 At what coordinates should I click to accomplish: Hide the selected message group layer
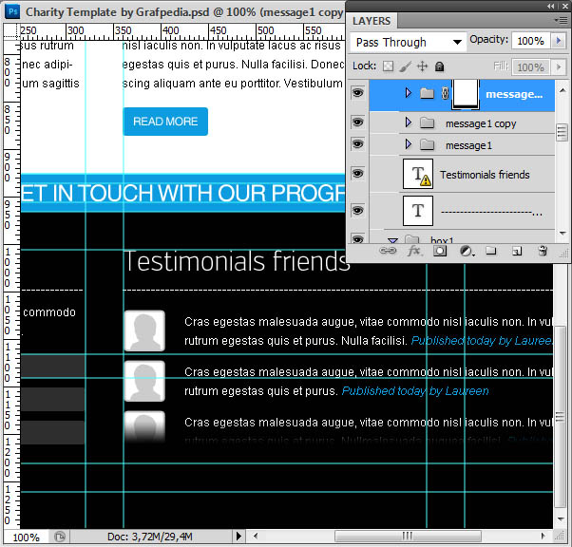click(x=358, y=93)
